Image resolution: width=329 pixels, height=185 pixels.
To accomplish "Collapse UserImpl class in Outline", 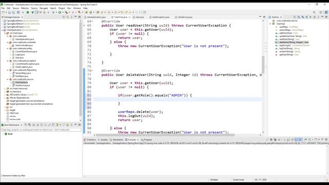I will tap(270, 24).
